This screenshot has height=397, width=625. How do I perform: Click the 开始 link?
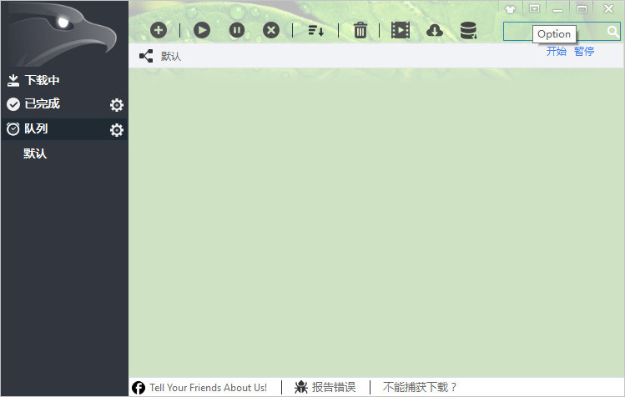557,52
